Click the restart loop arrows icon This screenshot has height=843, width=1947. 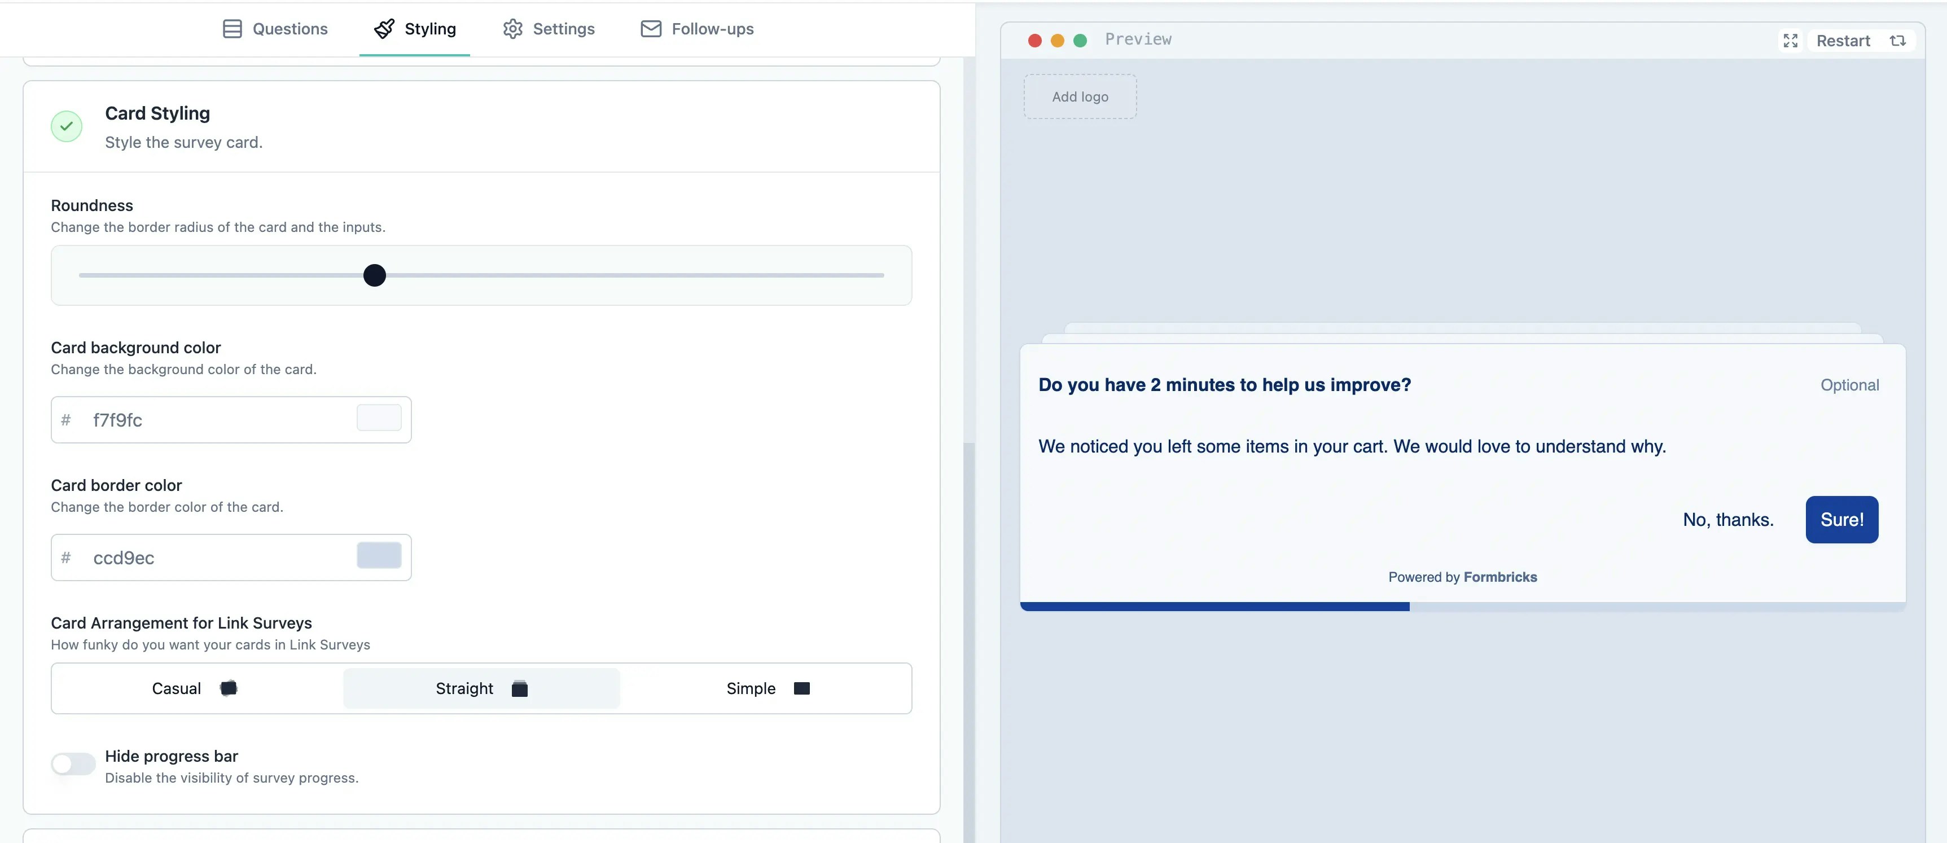click(x=1897, y=41)
